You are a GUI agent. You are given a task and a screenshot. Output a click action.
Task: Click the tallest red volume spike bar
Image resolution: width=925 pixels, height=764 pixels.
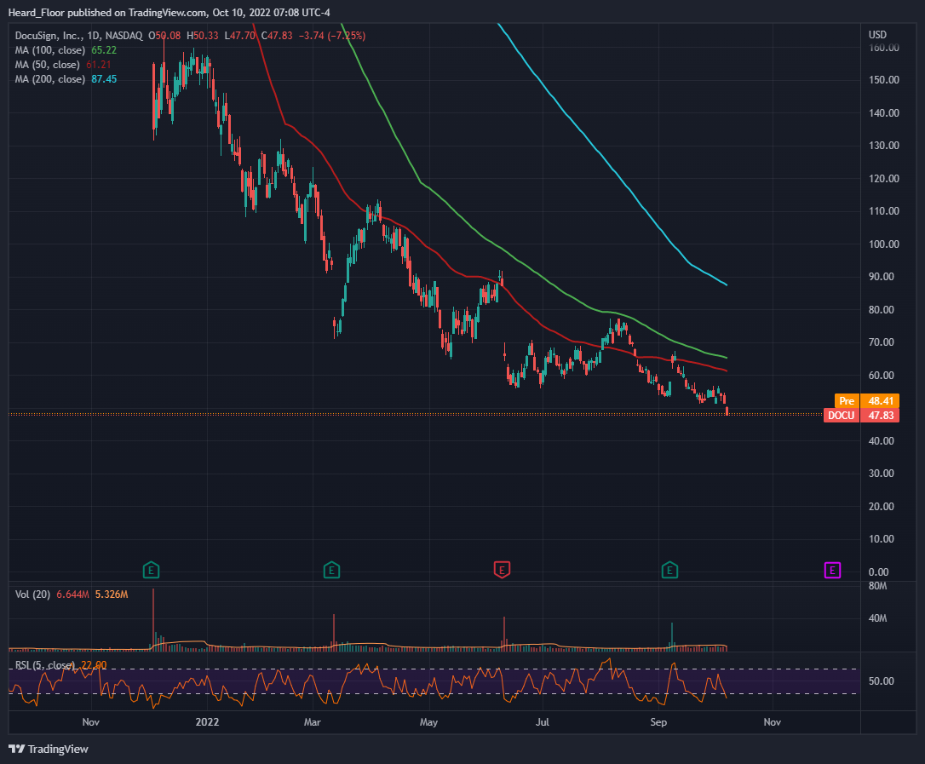click(x=152, y=619)
